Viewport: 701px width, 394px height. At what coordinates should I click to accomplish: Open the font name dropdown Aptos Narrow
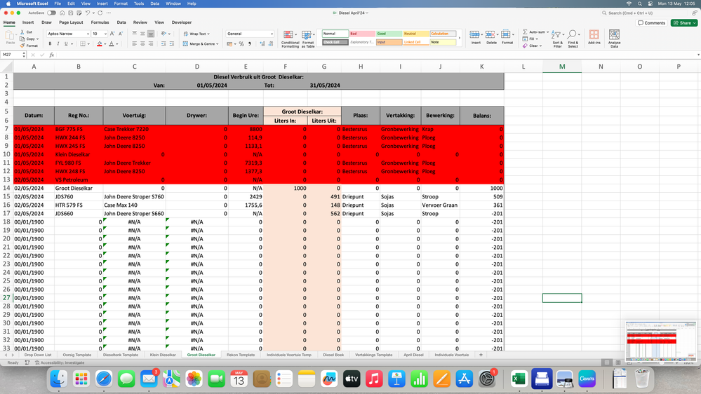[88, 34]
